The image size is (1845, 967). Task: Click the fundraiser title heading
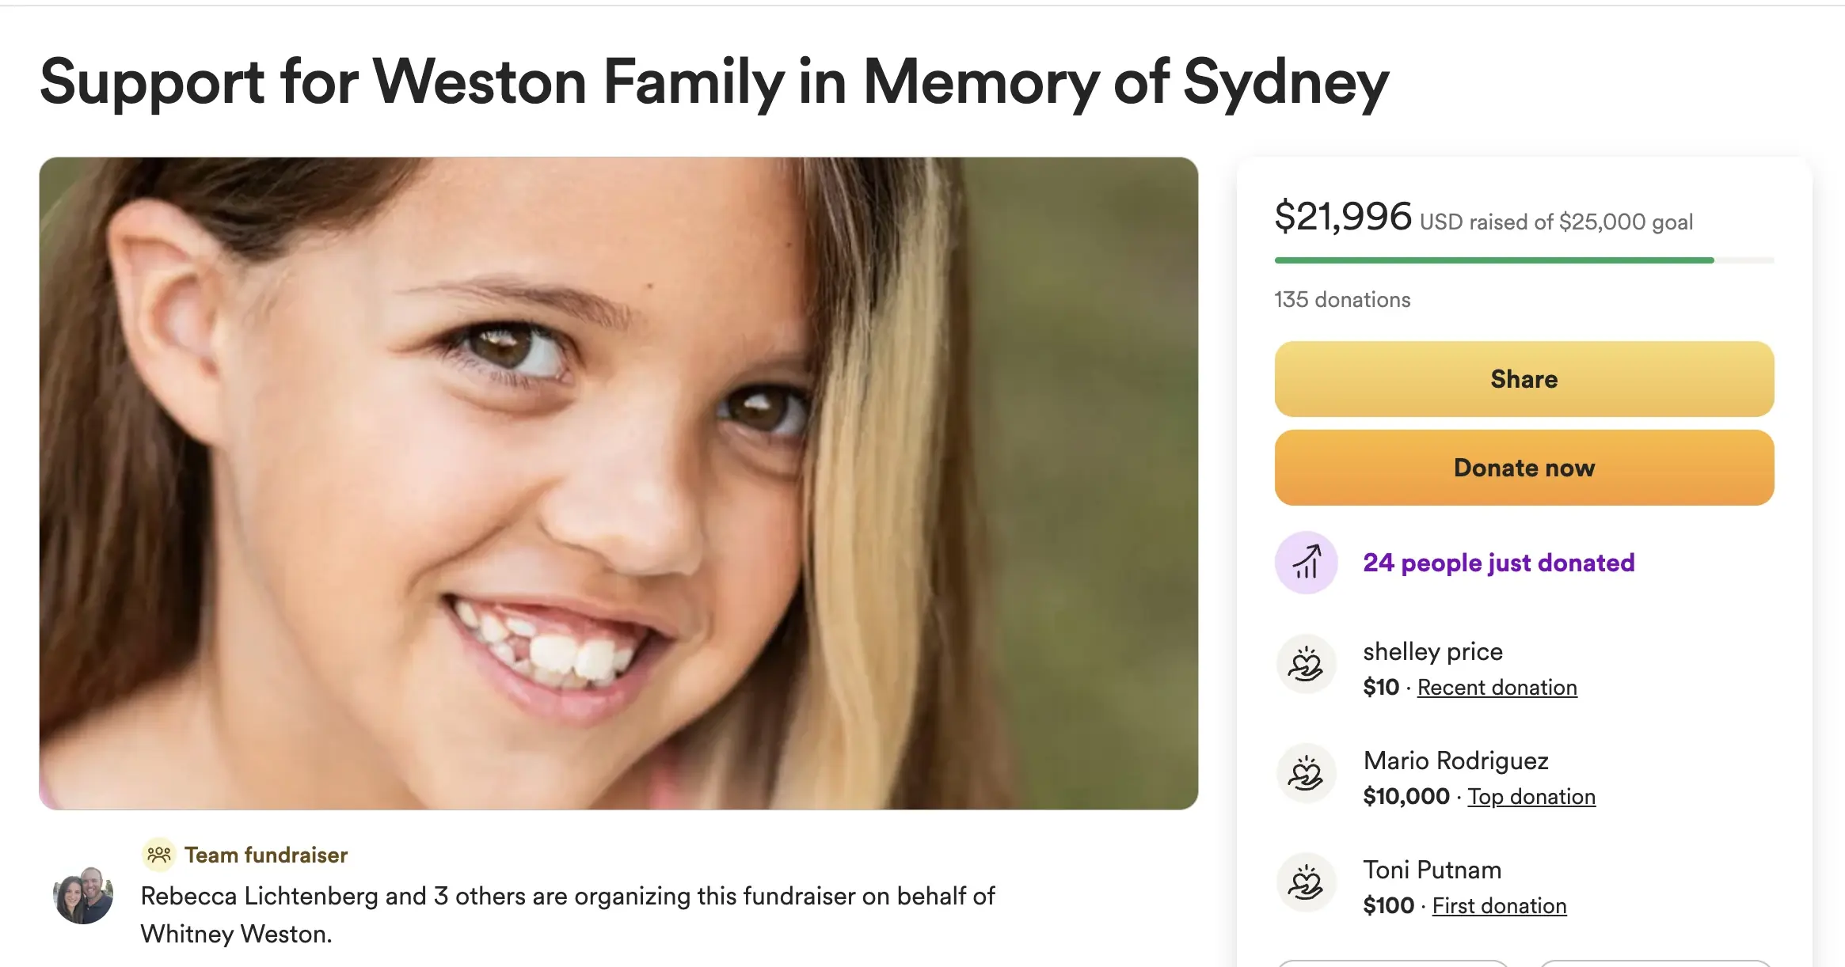pos(713,82)
